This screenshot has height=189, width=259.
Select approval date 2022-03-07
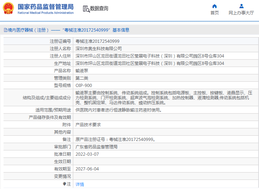(87, 154)
